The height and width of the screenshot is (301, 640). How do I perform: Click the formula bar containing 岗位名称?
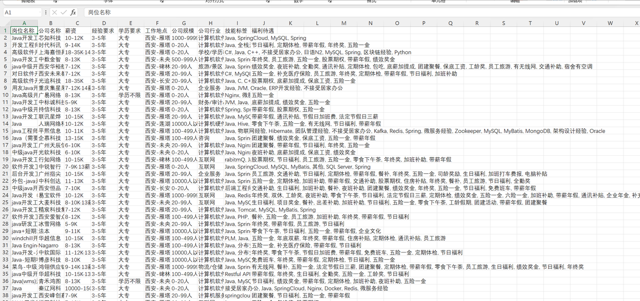click(x=361, y=12)
